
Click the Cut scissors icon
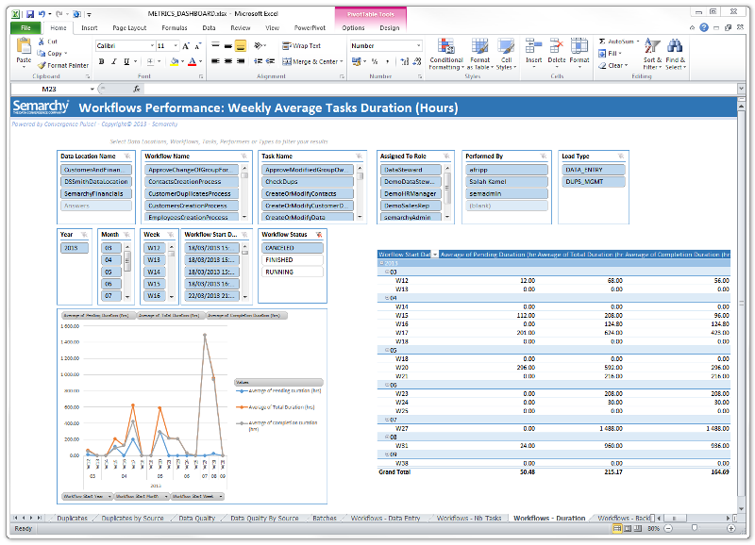(42, 41)
